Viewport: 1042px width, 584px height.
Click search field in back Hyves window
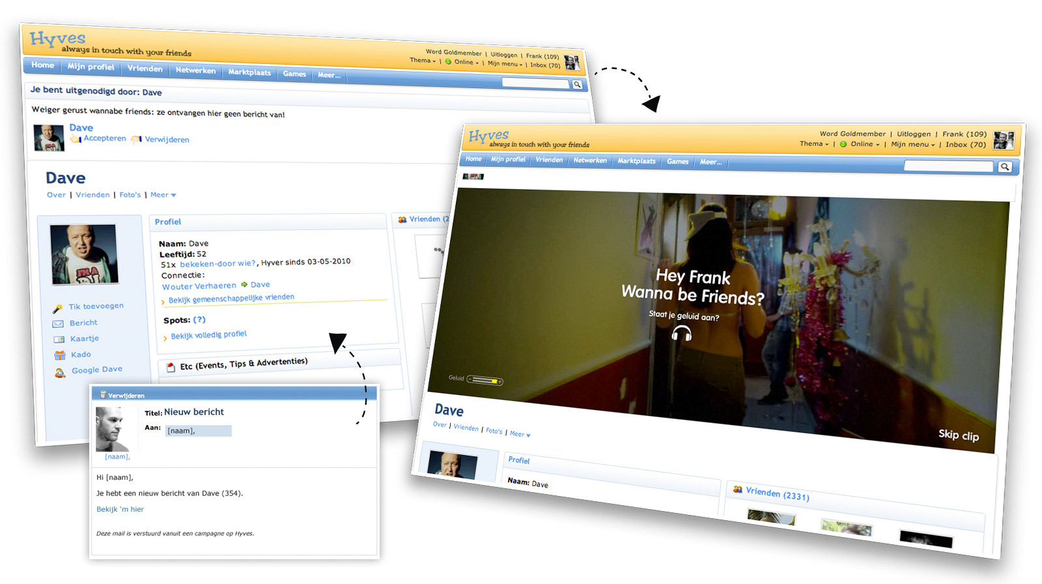click(x=536, y=83)
